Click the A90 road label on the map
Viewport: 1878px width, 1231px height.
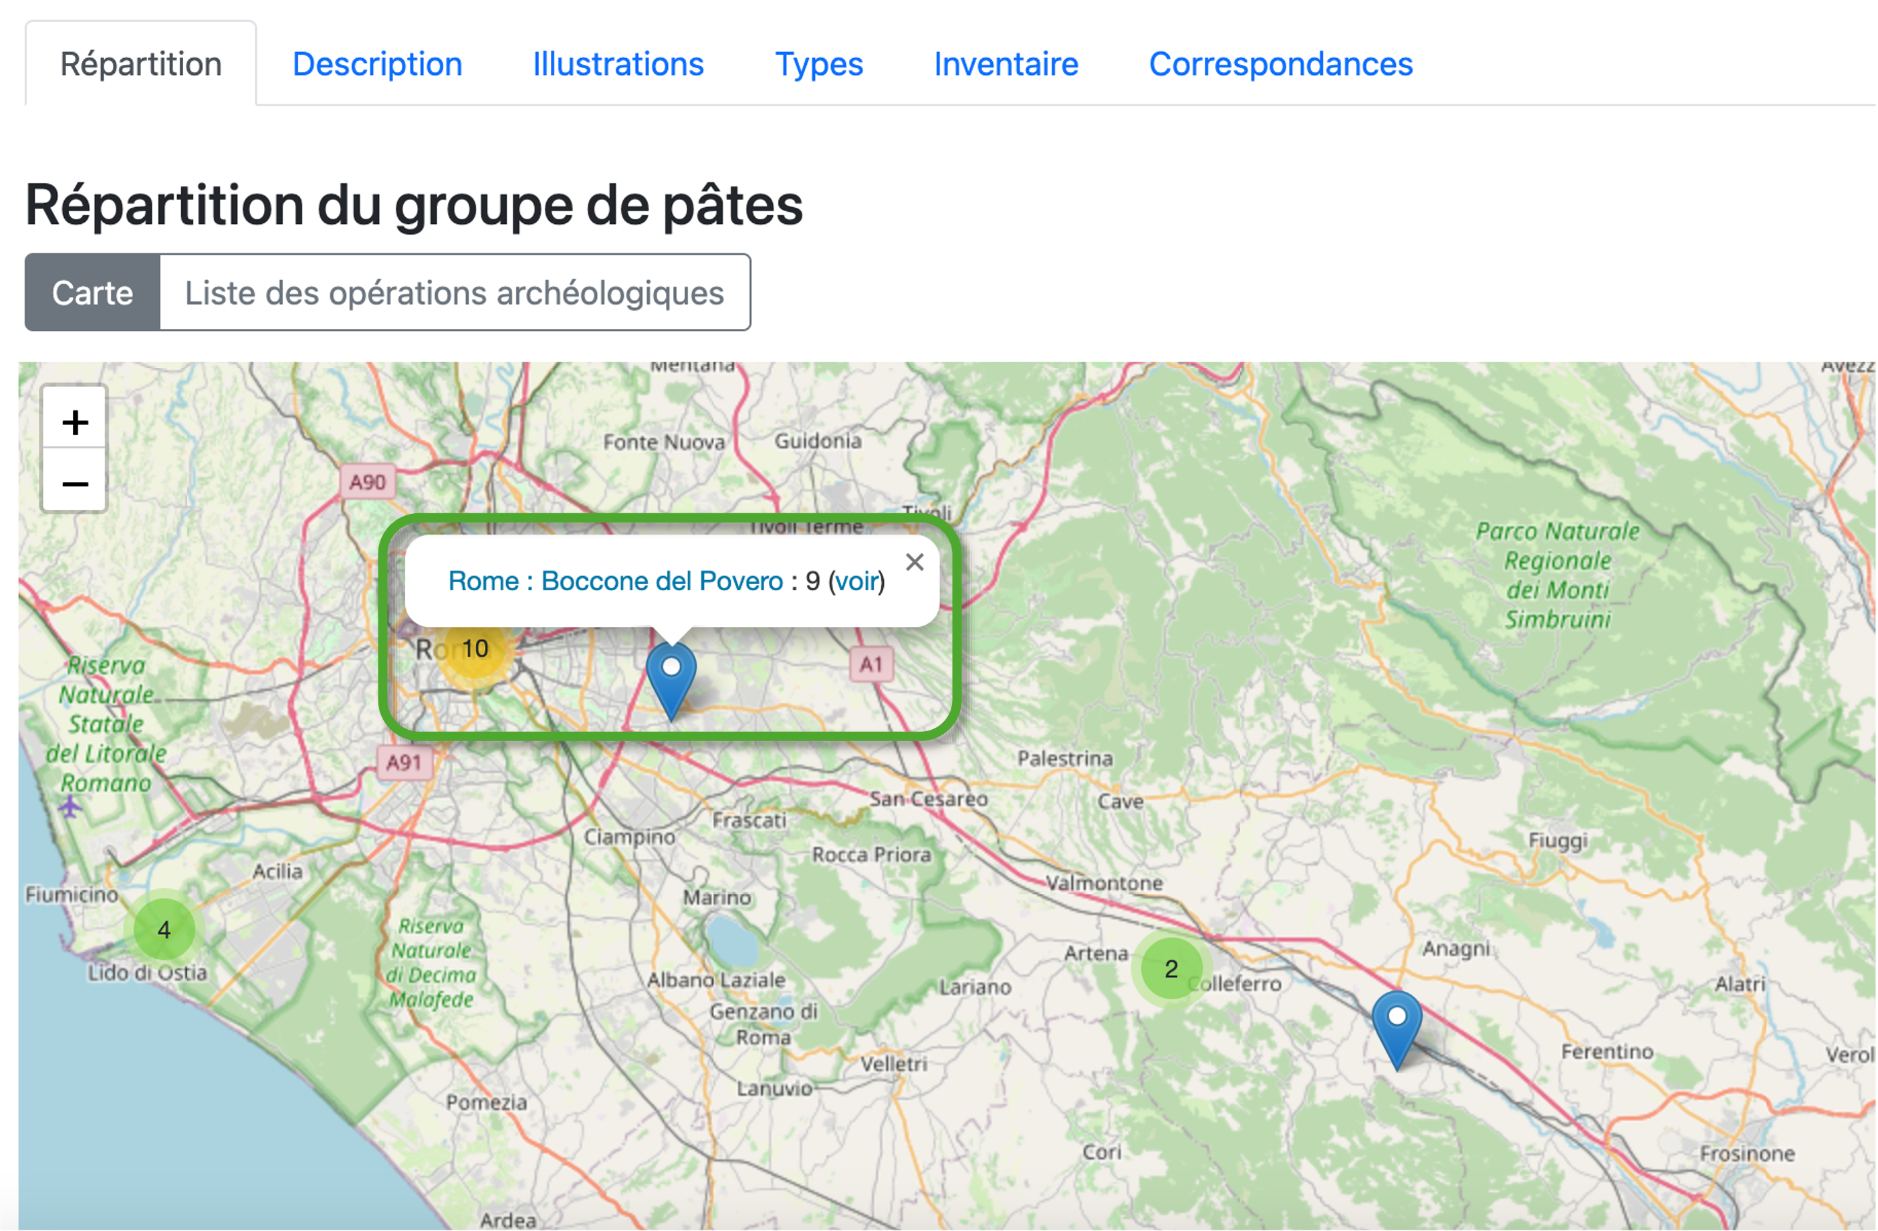tap(367, 482)
